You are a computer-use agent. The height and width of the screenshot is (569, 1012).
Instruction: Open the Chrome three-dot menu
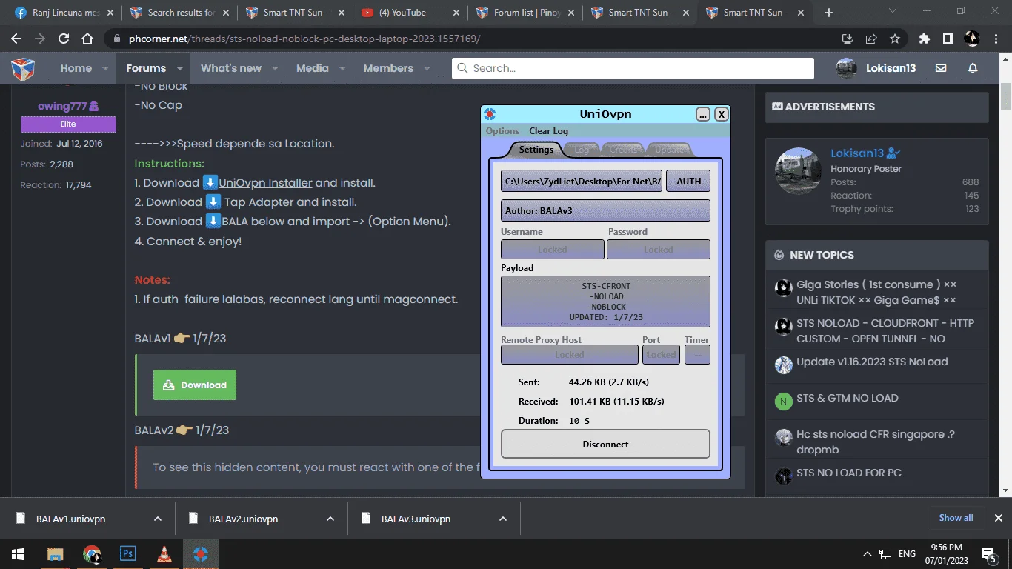[x=996, y=39]
